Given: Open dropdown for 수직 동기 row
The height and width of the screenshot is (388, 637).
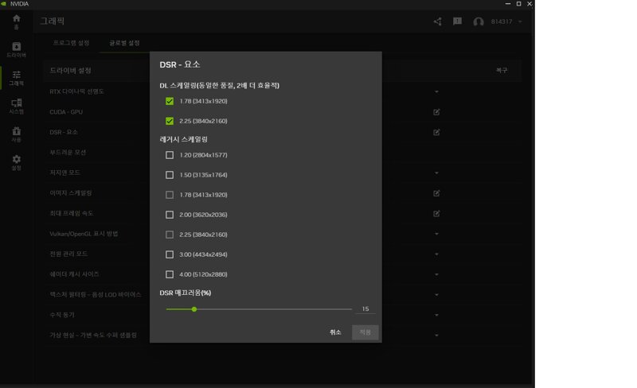Looking at the screenshot, I should (436, 315).
